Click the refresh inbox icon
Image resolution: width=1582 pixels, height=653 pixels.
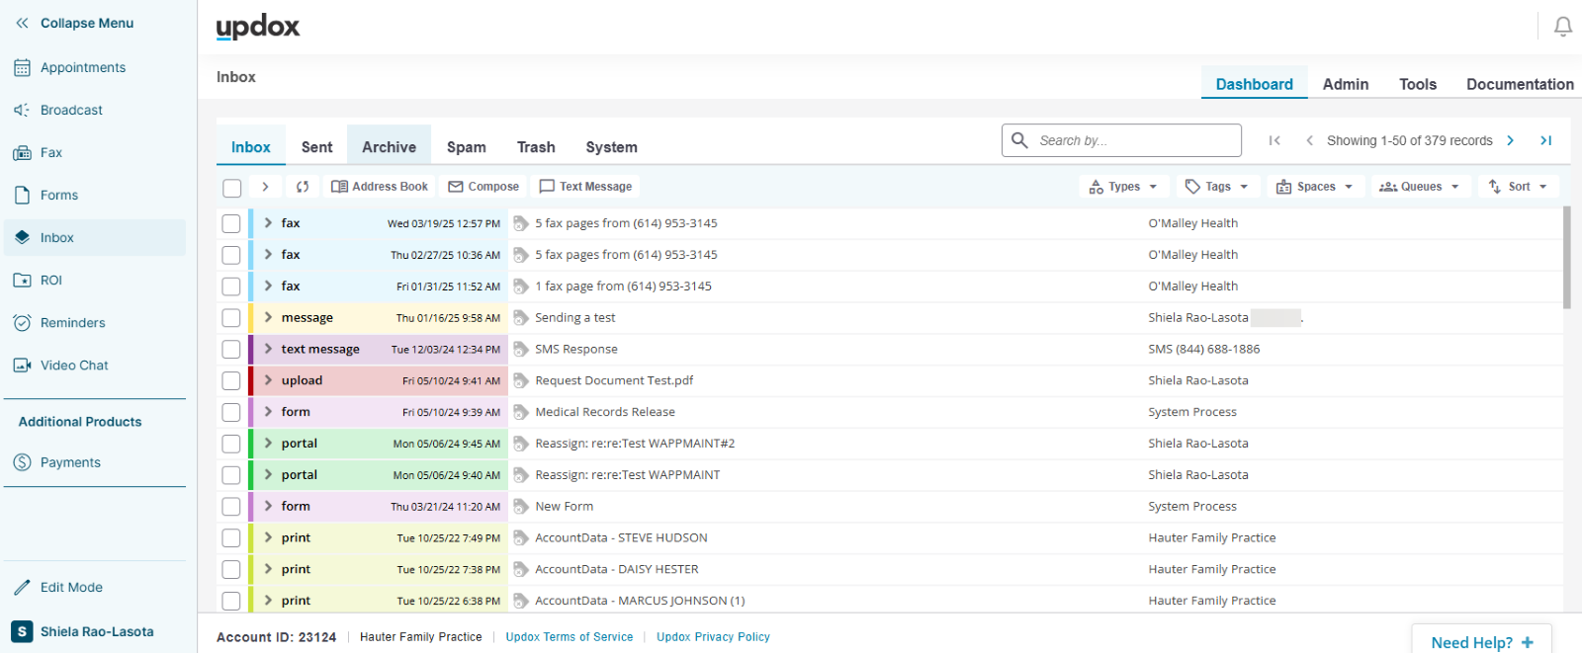(x=303, y=186)
